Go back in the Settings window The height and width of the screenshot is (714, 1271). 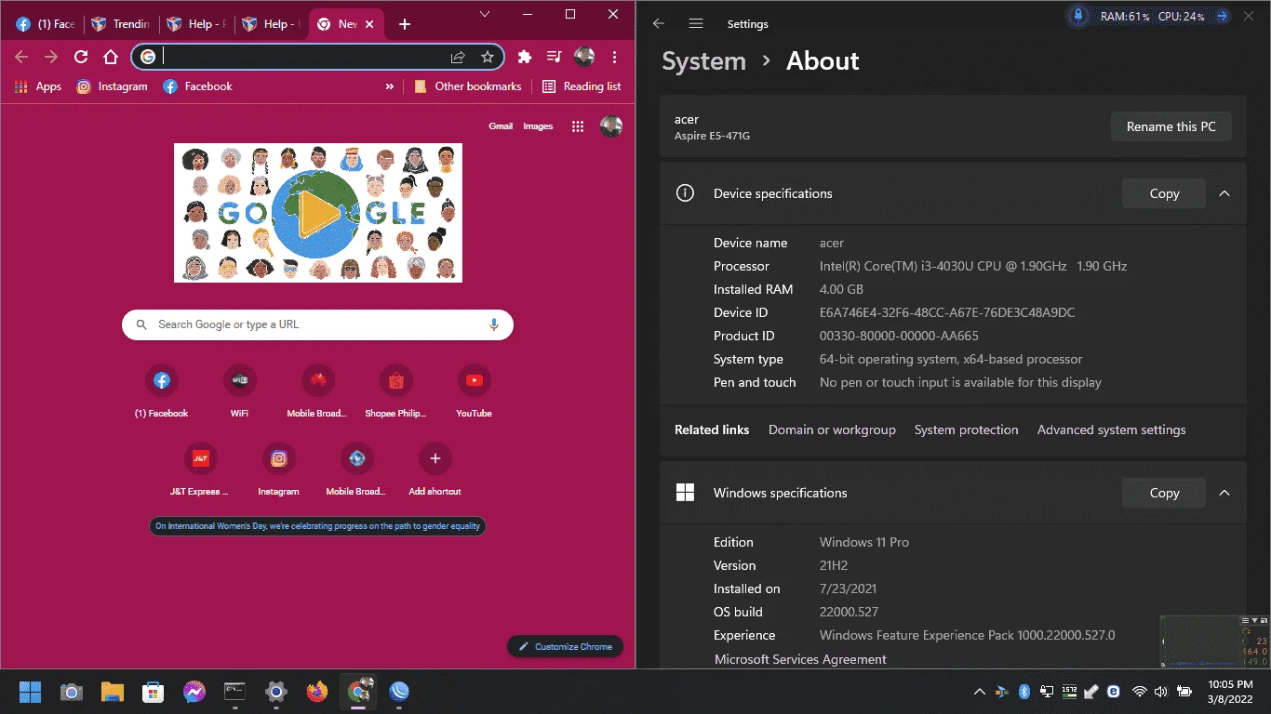coord(659,24)
